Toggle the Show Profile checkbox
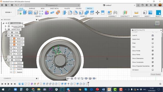This screenshot has height=92, width=163. [153, 51]
